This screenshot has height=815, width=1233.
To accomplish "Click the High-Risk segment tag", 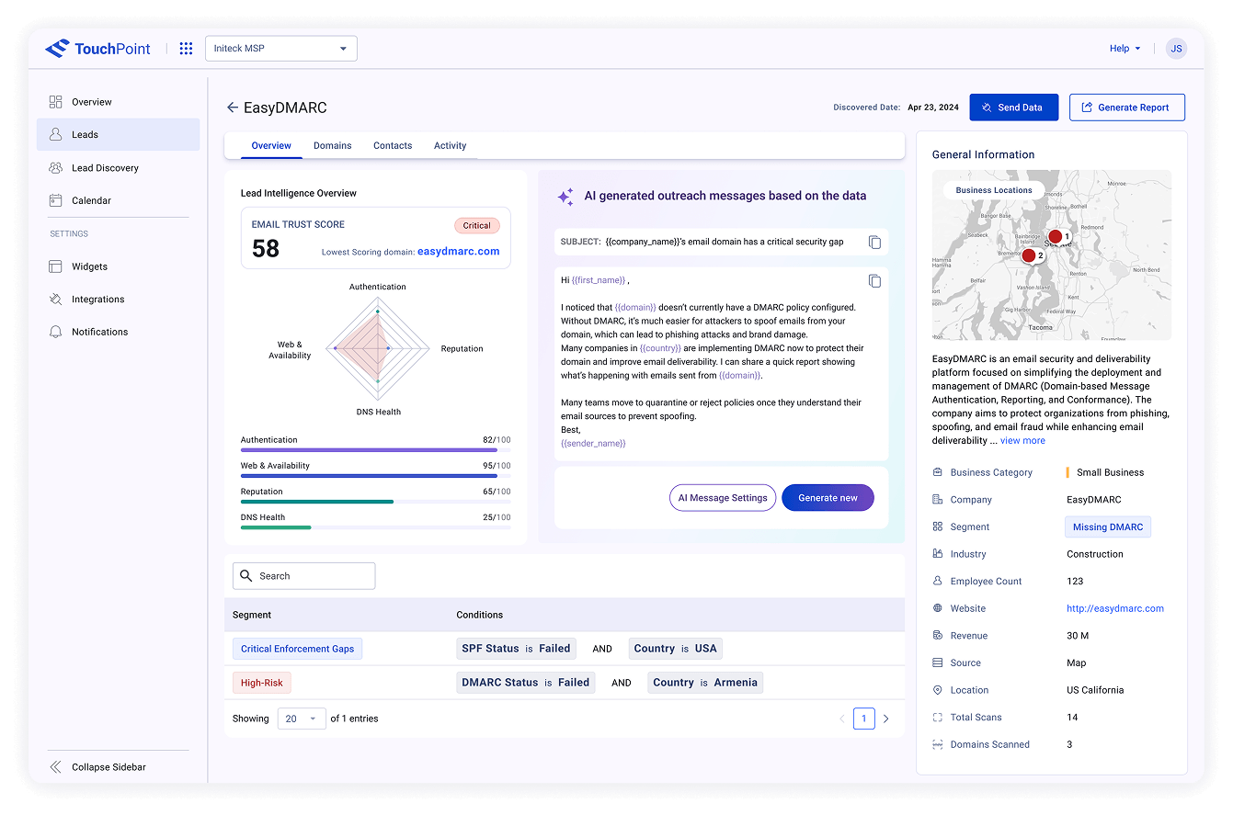I will pos(262,683).
